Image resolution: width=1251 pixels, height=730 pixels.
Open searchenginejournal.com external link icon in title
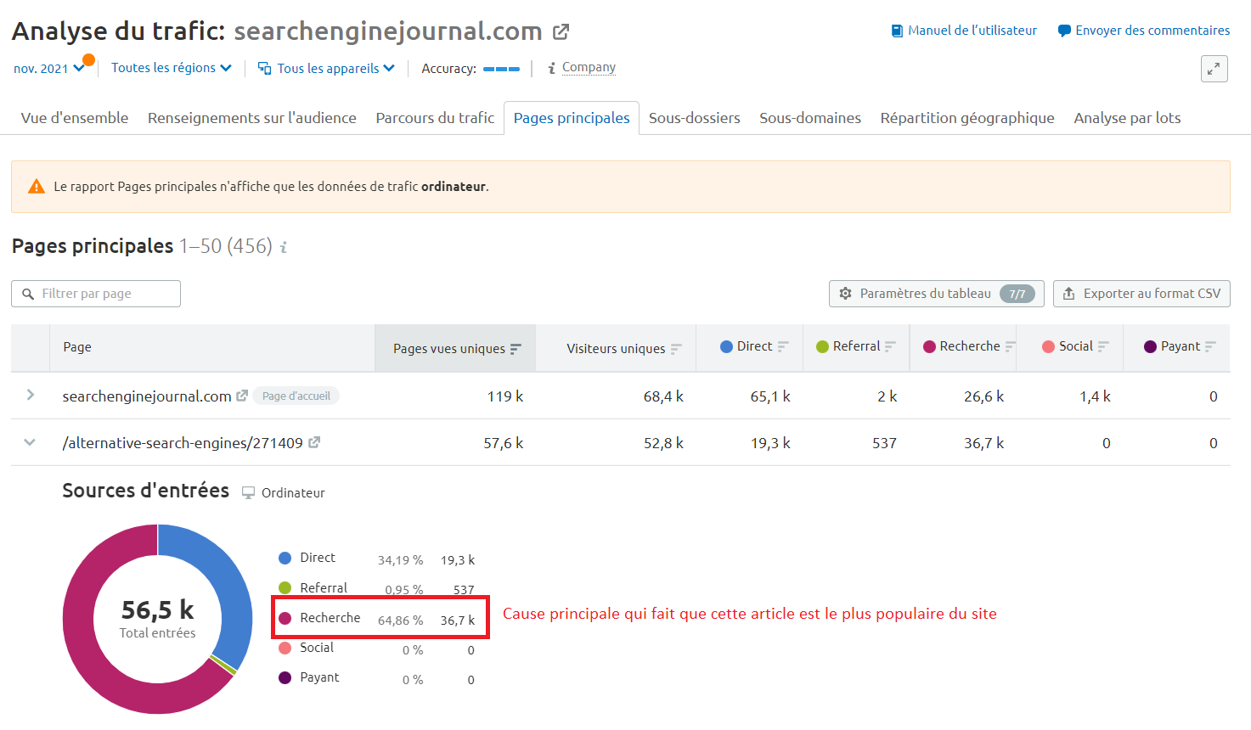(x=561, y=32)
